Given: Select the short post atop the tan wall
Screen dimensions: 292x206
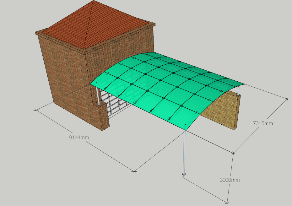Looking at the screenshot, I should coord(238,91).
